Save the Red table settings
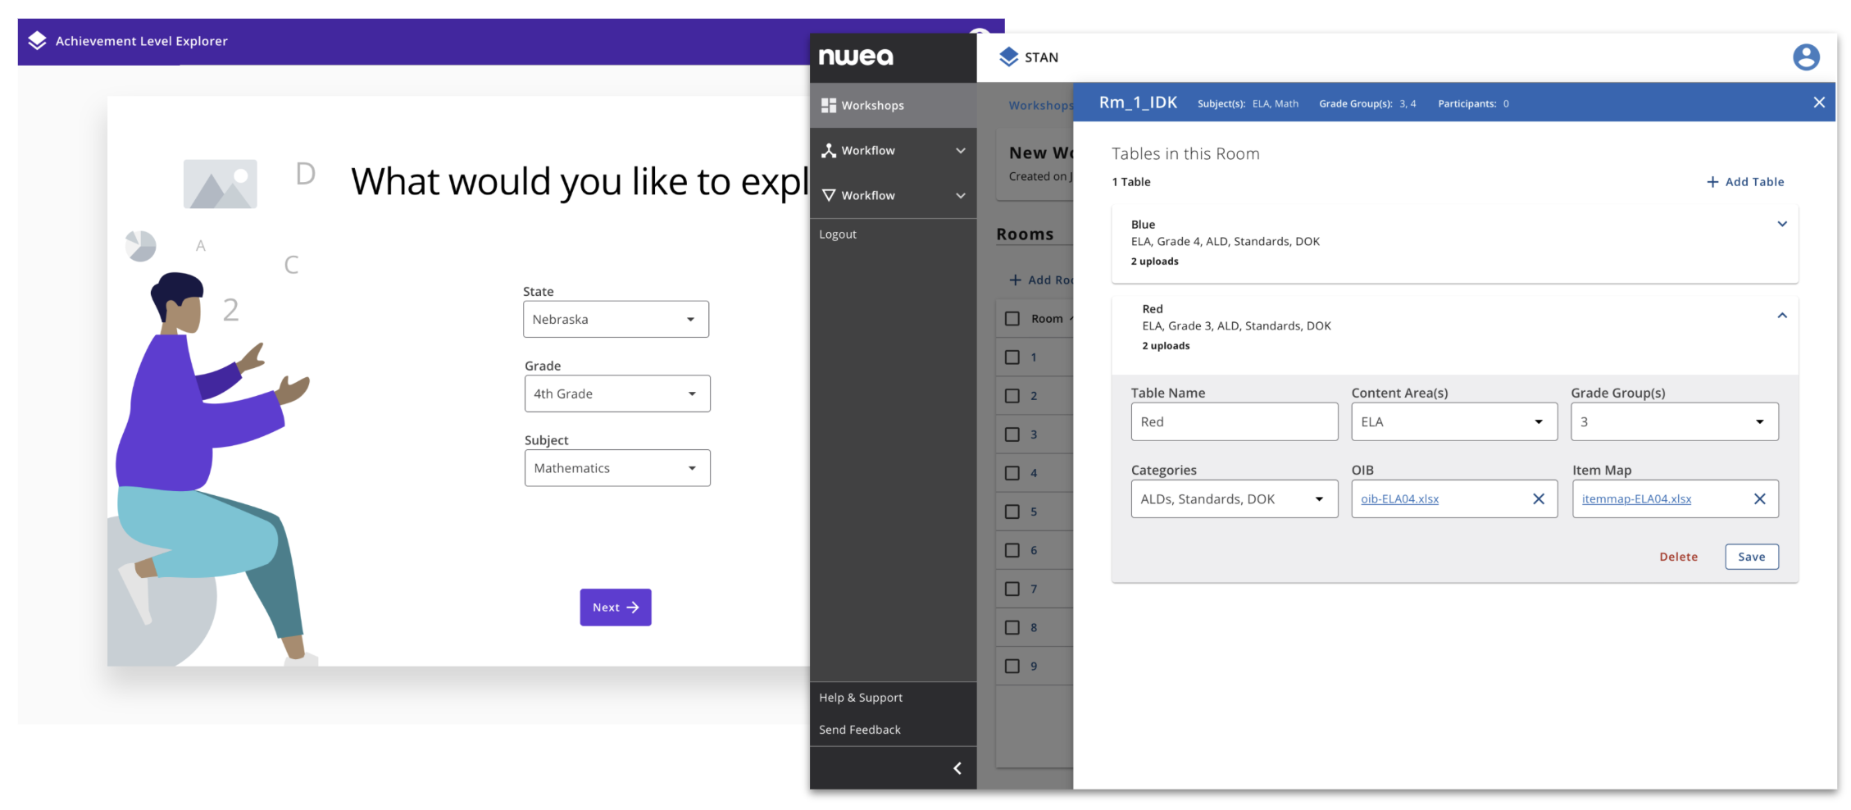The image size is (1851, 810). 1752,557
